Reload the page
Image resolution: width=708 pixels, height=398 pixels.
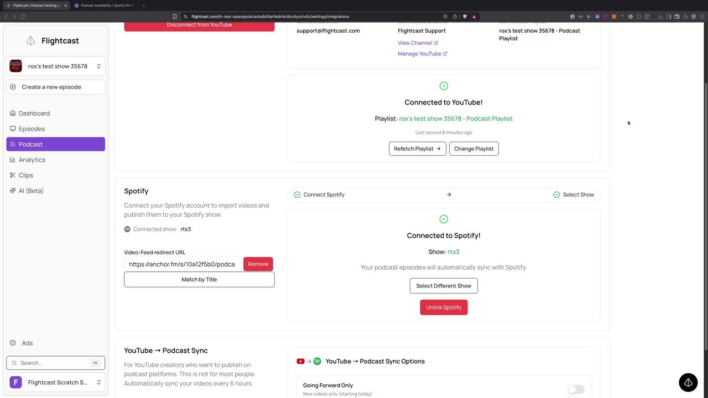coord(23,17)
